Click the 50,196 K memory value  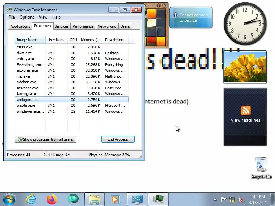tap(93, 82)
